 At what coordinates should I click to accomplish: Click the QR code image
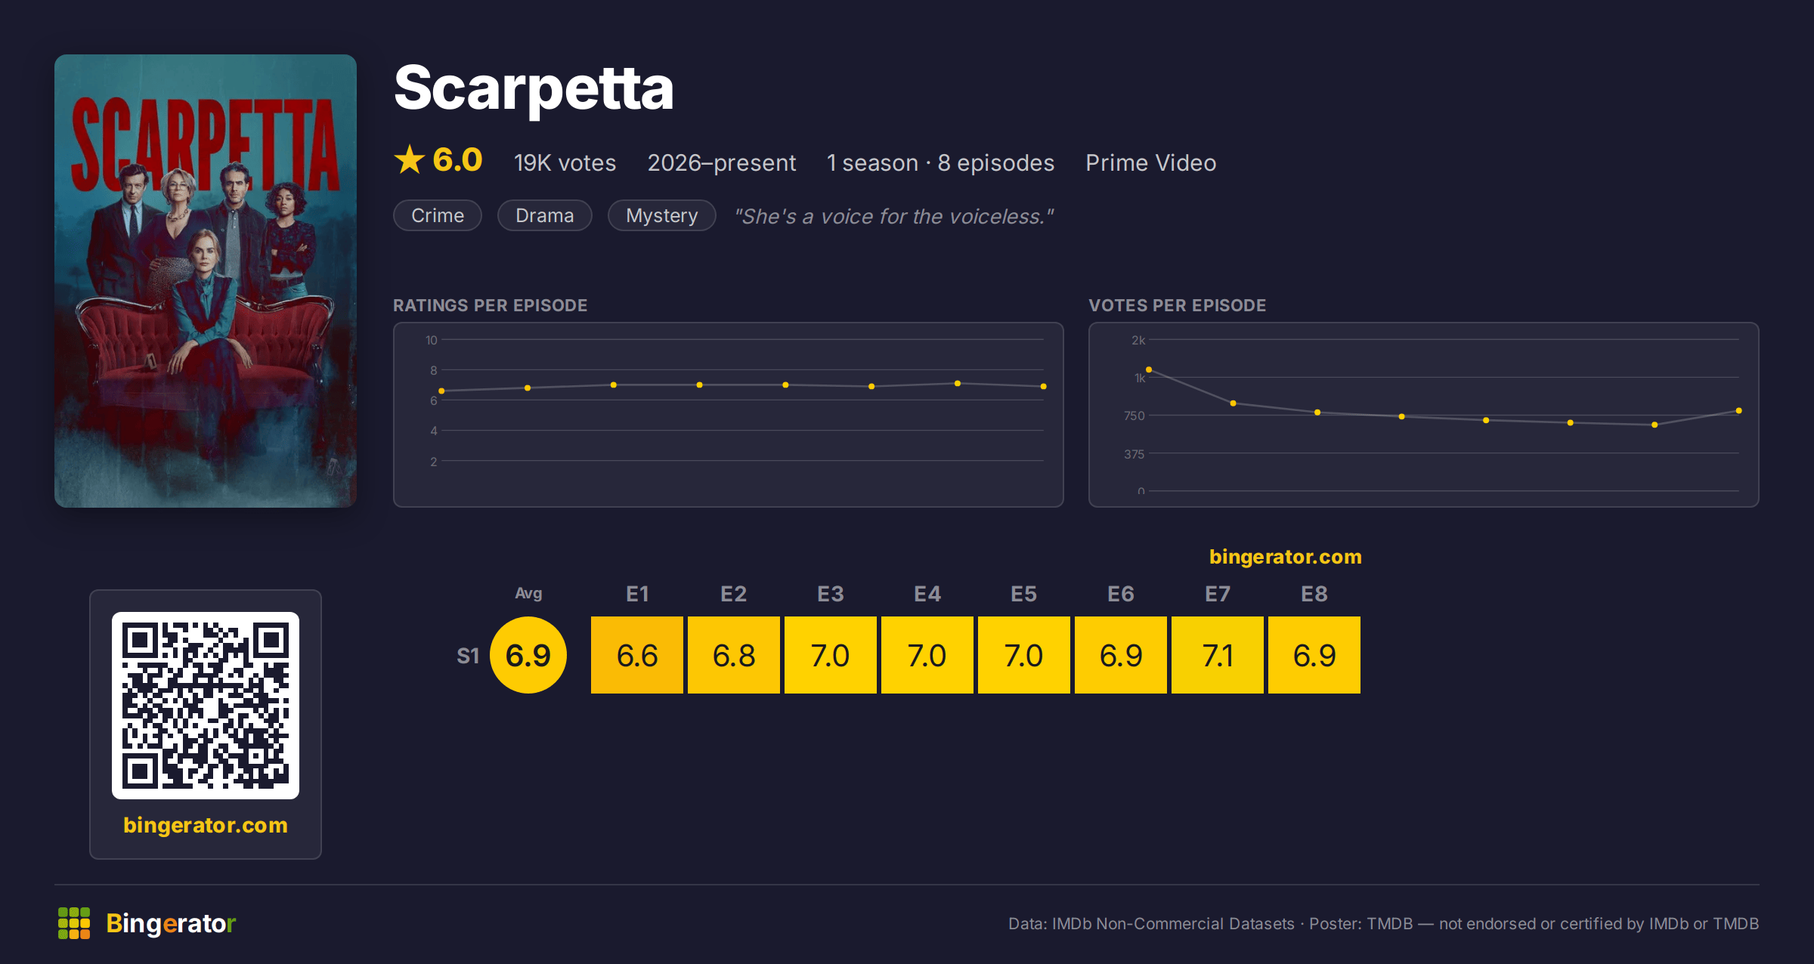point(206,705)
